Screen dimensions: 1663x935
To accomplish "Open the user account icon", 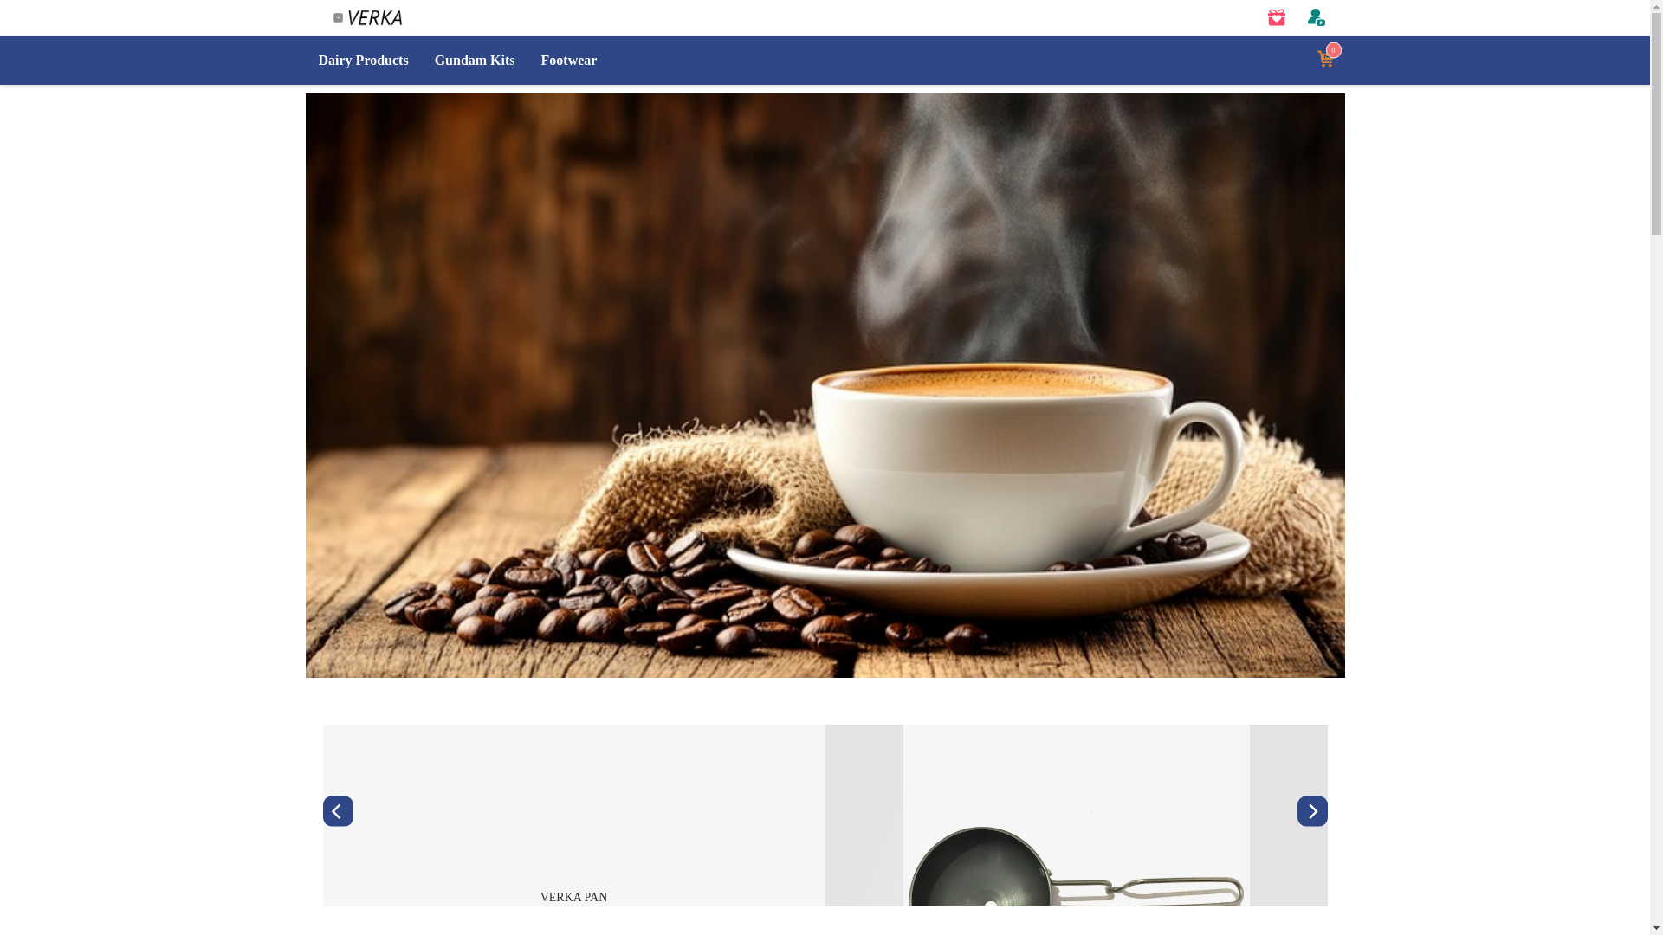I will click(x=1316, y=17).
